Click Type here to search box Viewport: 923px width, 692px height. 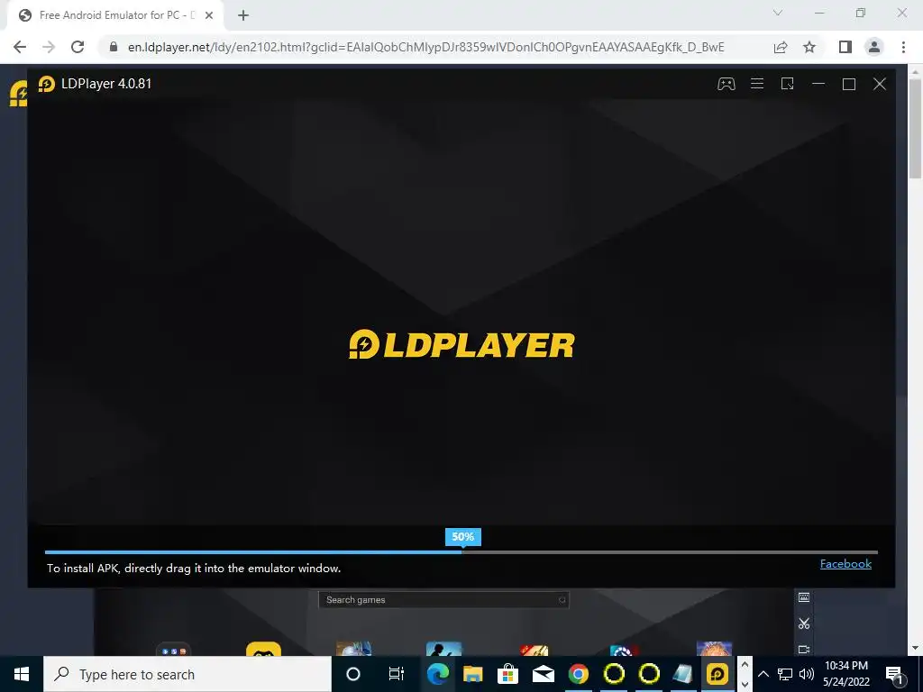187,674
